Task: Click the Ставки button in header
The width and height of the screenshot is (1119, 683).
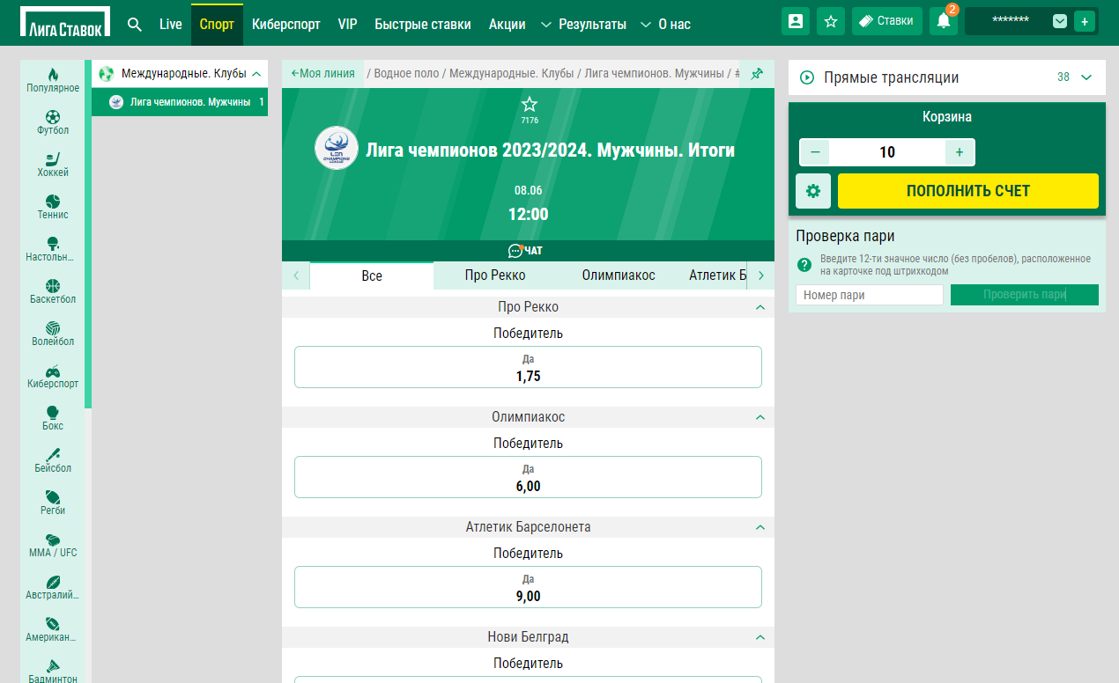Action: (886, 21)
